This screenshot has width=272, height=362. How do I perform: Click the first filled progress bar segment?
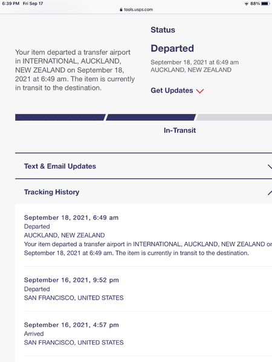60,117
